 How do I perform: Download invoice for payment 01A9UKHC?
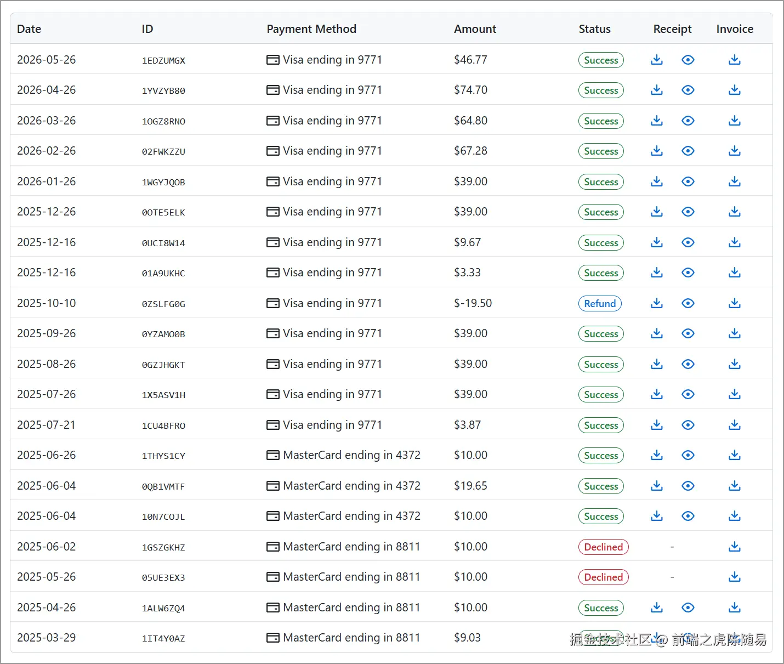coord(735,273)
